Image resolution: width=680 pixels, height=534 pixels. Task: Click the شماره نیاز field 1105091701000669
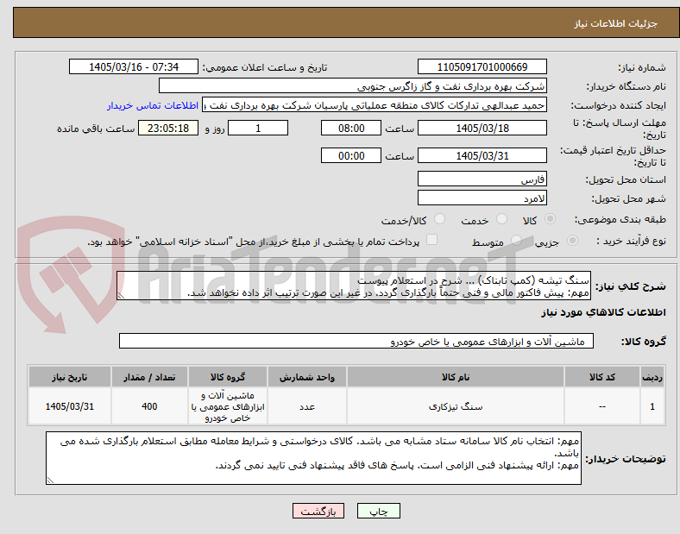click(x=482, y=66)
